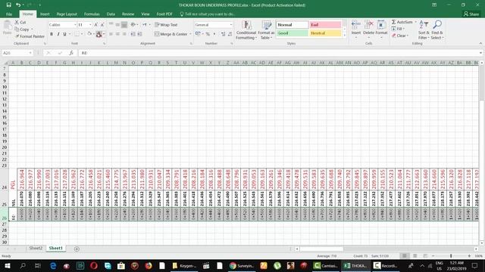485x272 pixels.
Task: Increase decimal places
Action: [223, 34]
